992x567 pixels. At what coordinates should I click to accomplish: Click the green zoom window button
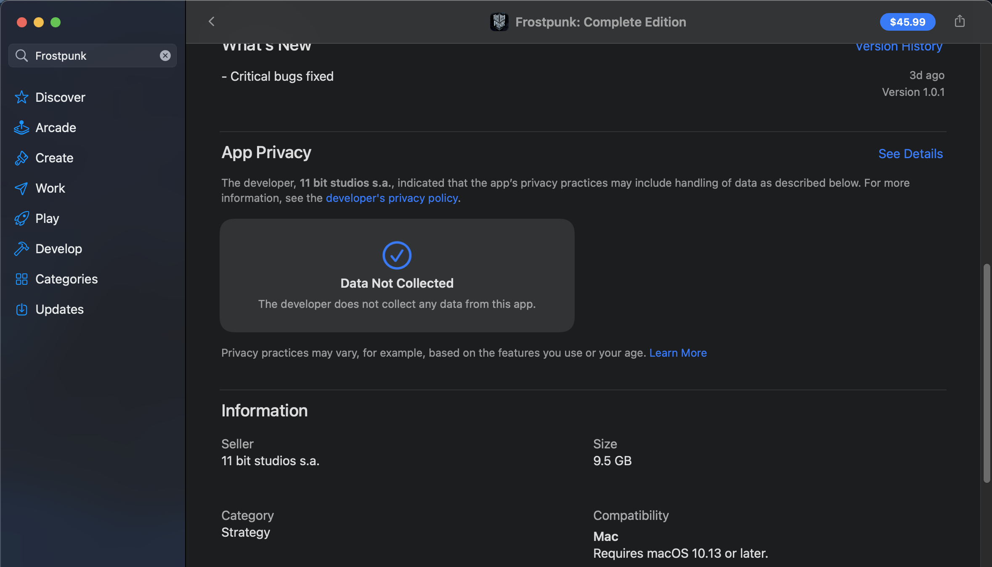tap(56, 22)
